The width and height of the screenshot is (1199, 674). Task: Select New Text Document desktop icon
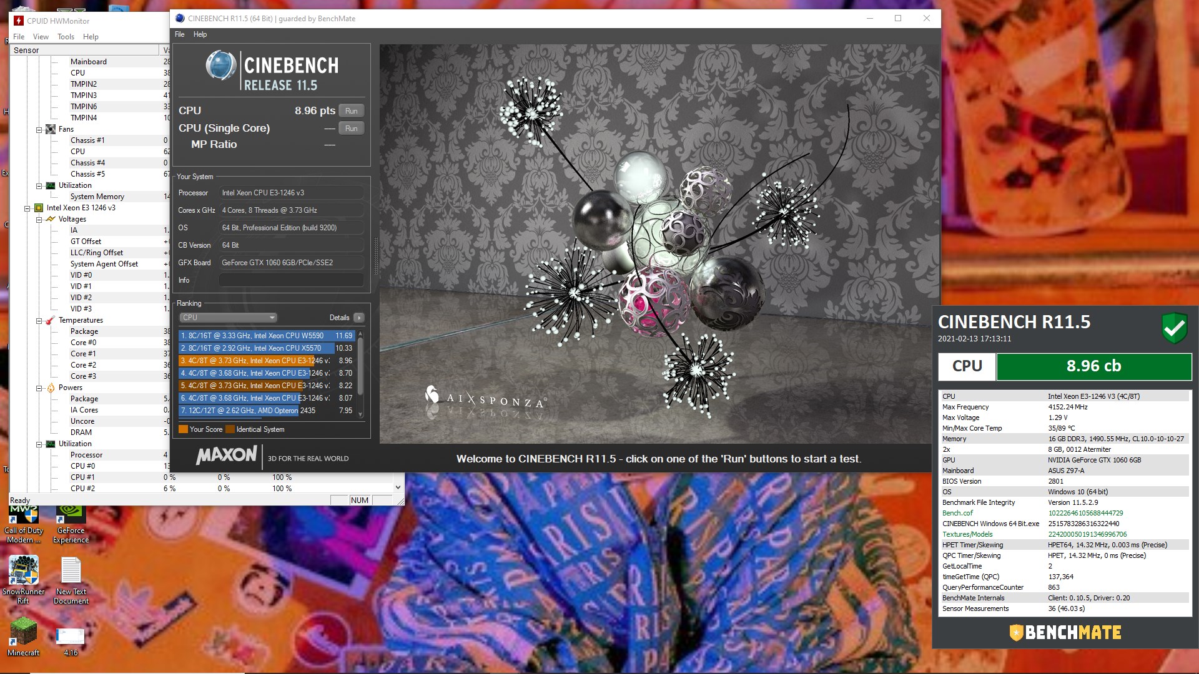tap(71, 580)
